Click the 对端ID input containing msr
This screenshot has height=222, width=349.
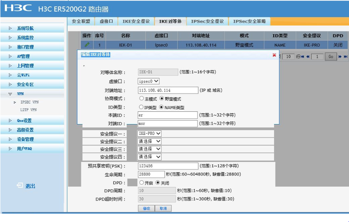(168, 124)
